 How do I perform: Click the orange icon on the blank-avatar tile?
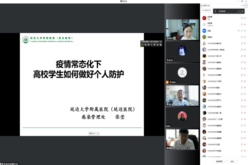(x=167, y=82)
